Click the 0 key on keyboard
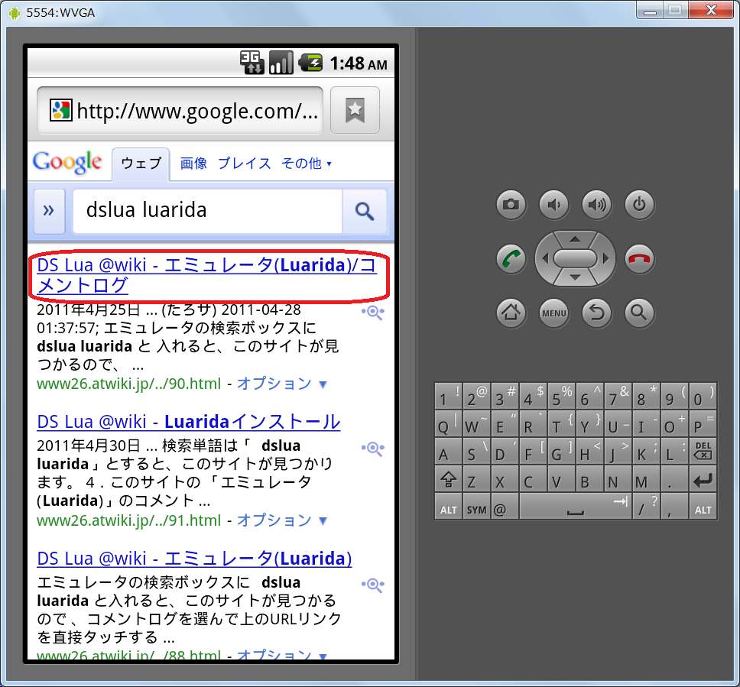 point(703,397)
